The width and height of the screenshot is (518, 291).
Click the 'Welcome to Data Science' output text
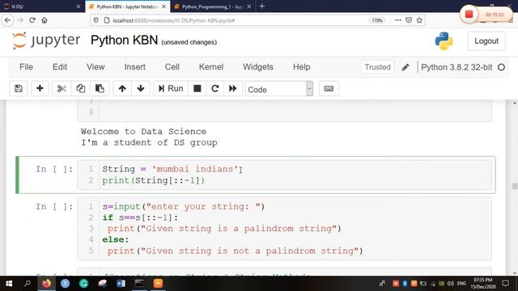(143, 131)
